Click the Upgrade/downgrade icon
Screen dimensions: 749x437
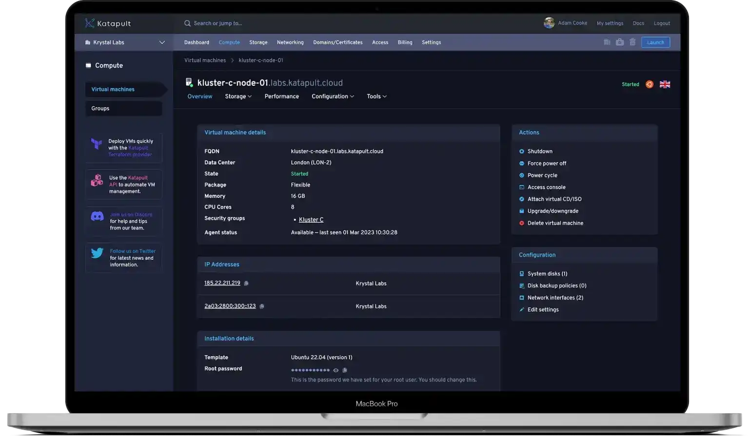point(522,211)
